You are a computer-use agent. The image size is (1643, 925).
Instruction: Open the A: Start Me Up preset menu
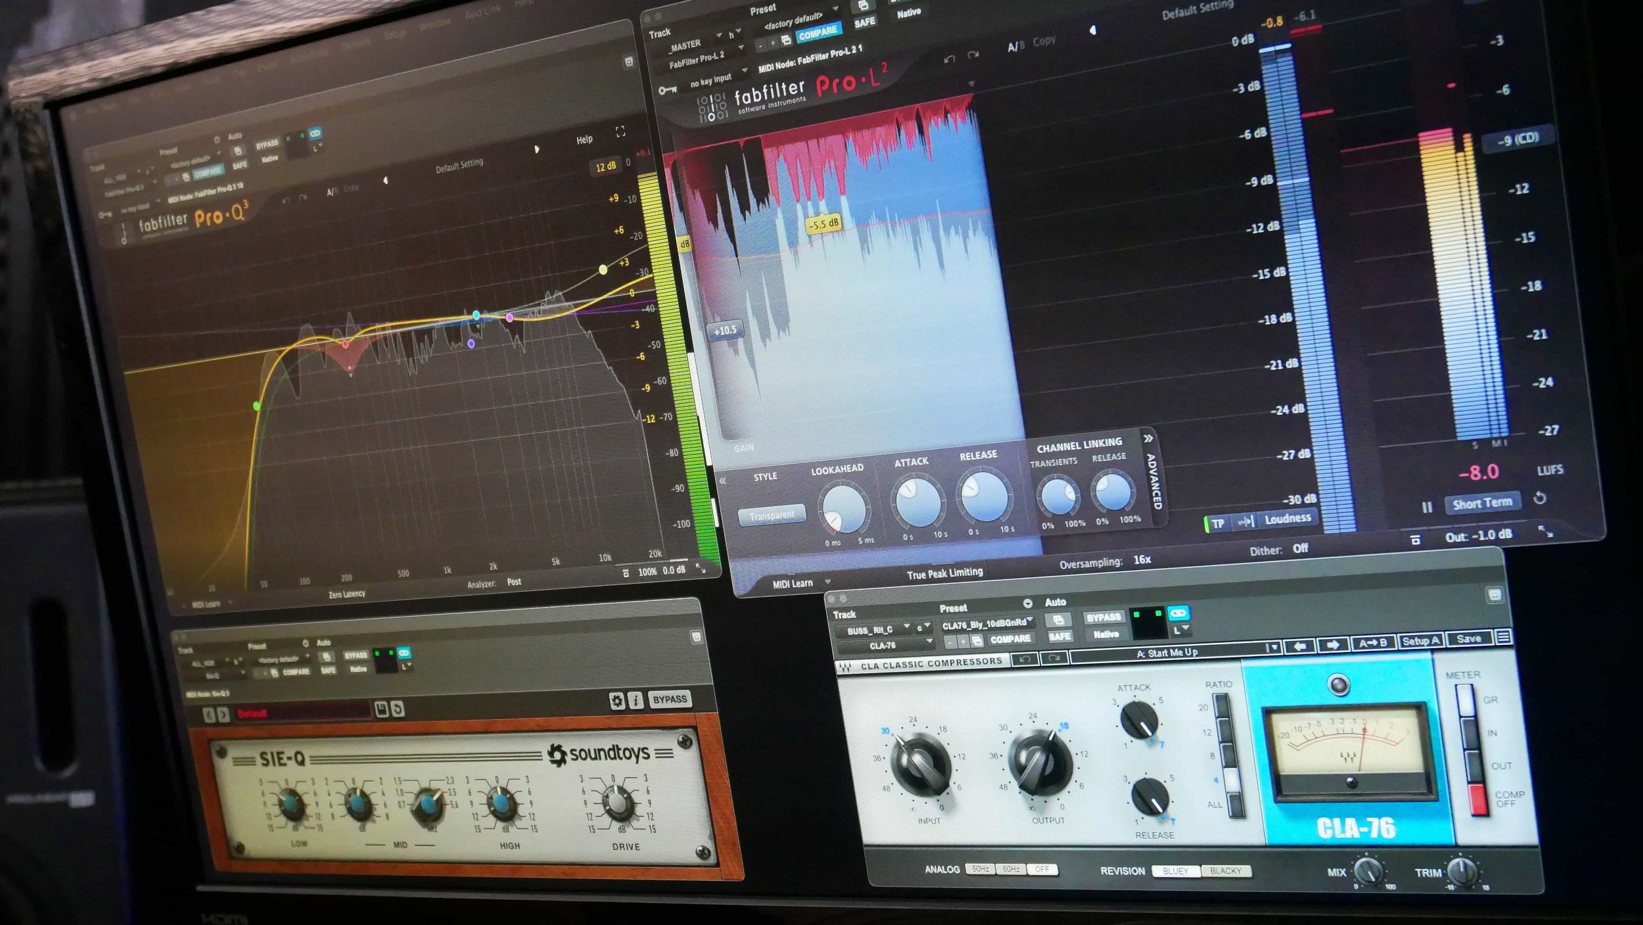tap(1174, 653)
